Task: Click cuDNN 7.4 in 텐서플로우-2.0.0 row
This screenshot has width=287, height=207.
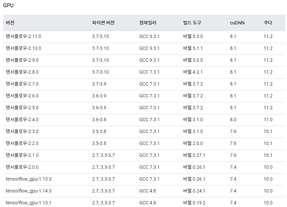Action: point(233,167)
